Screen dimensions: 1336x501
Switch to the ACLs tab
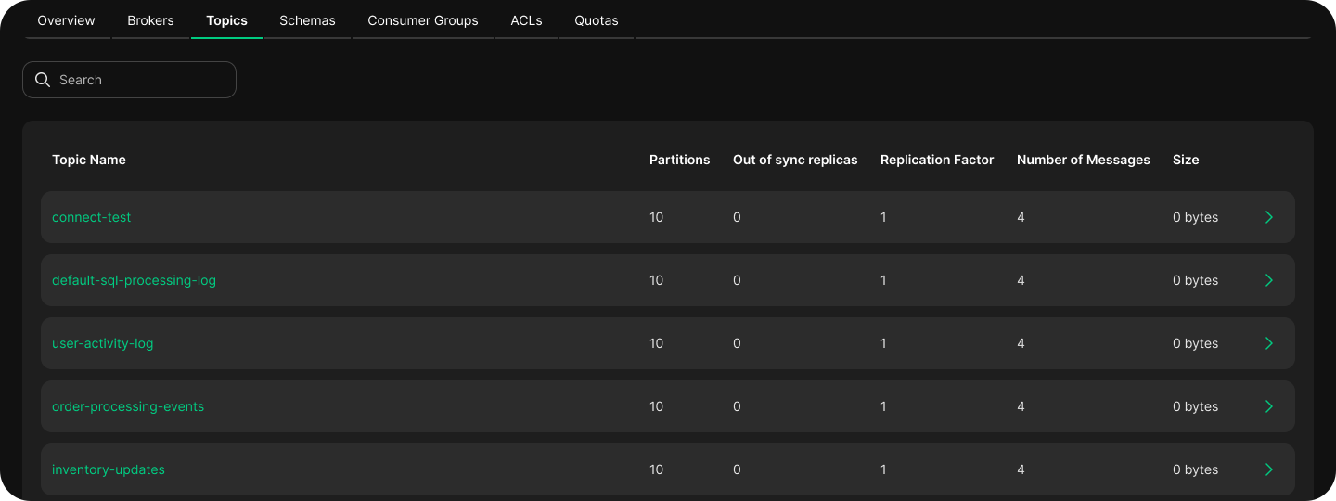[526, 20]
